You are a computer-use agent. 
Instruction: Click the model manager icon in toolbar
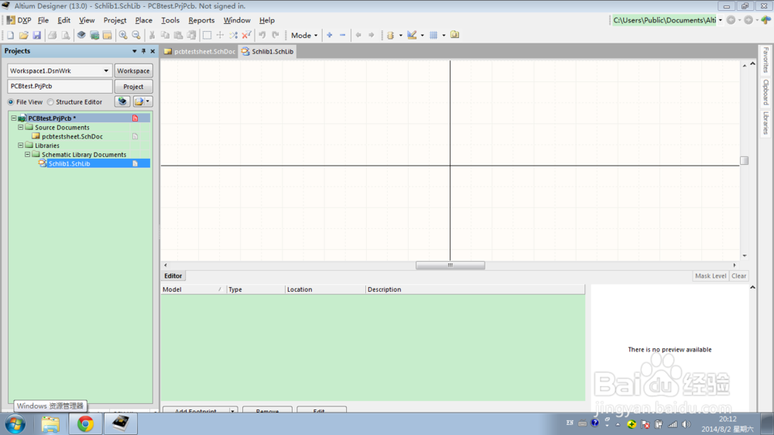454,35
